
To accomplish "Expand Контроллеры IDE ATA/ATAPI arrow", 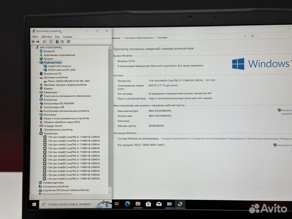I will pyautogui.click(x=37, y=103).
